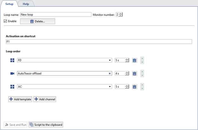Clear AutoTrassir offload with the x icon
The height and width of the screenshot is (130, 198).
[x=110, y=73]
